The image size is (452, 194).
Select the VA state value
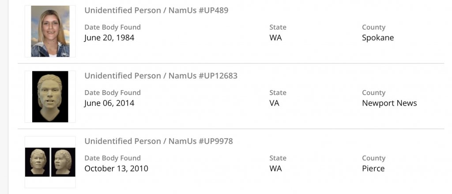pyautogui.click(x=274, y=103)
